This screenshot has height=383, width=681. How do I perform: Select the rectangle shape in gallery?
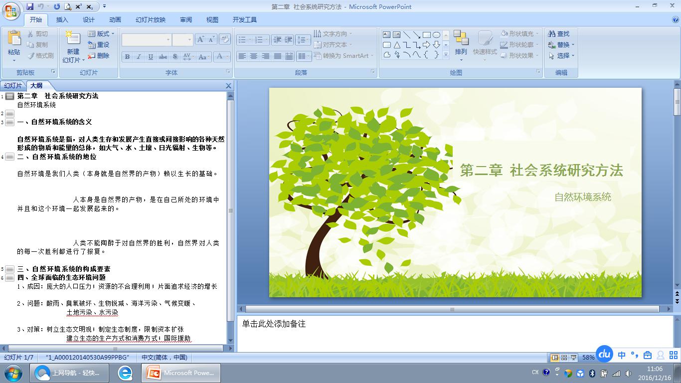[x=427, y=35]
